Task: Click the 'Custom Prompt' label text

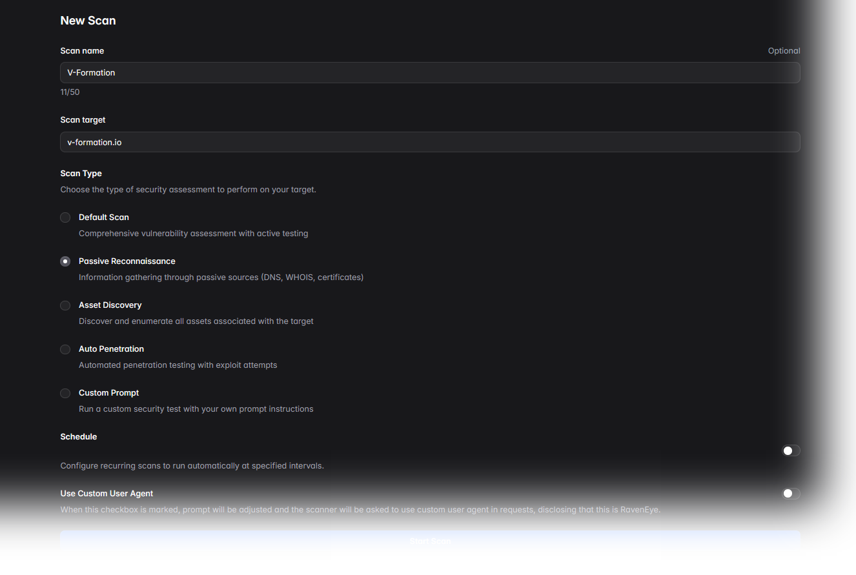Action: tap(108, 393)
